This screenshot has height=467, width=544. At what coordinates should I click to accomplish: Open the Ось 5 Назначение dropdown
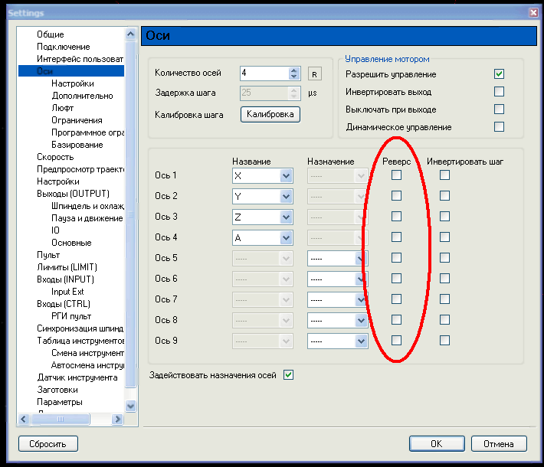click(x=337, y=259)
